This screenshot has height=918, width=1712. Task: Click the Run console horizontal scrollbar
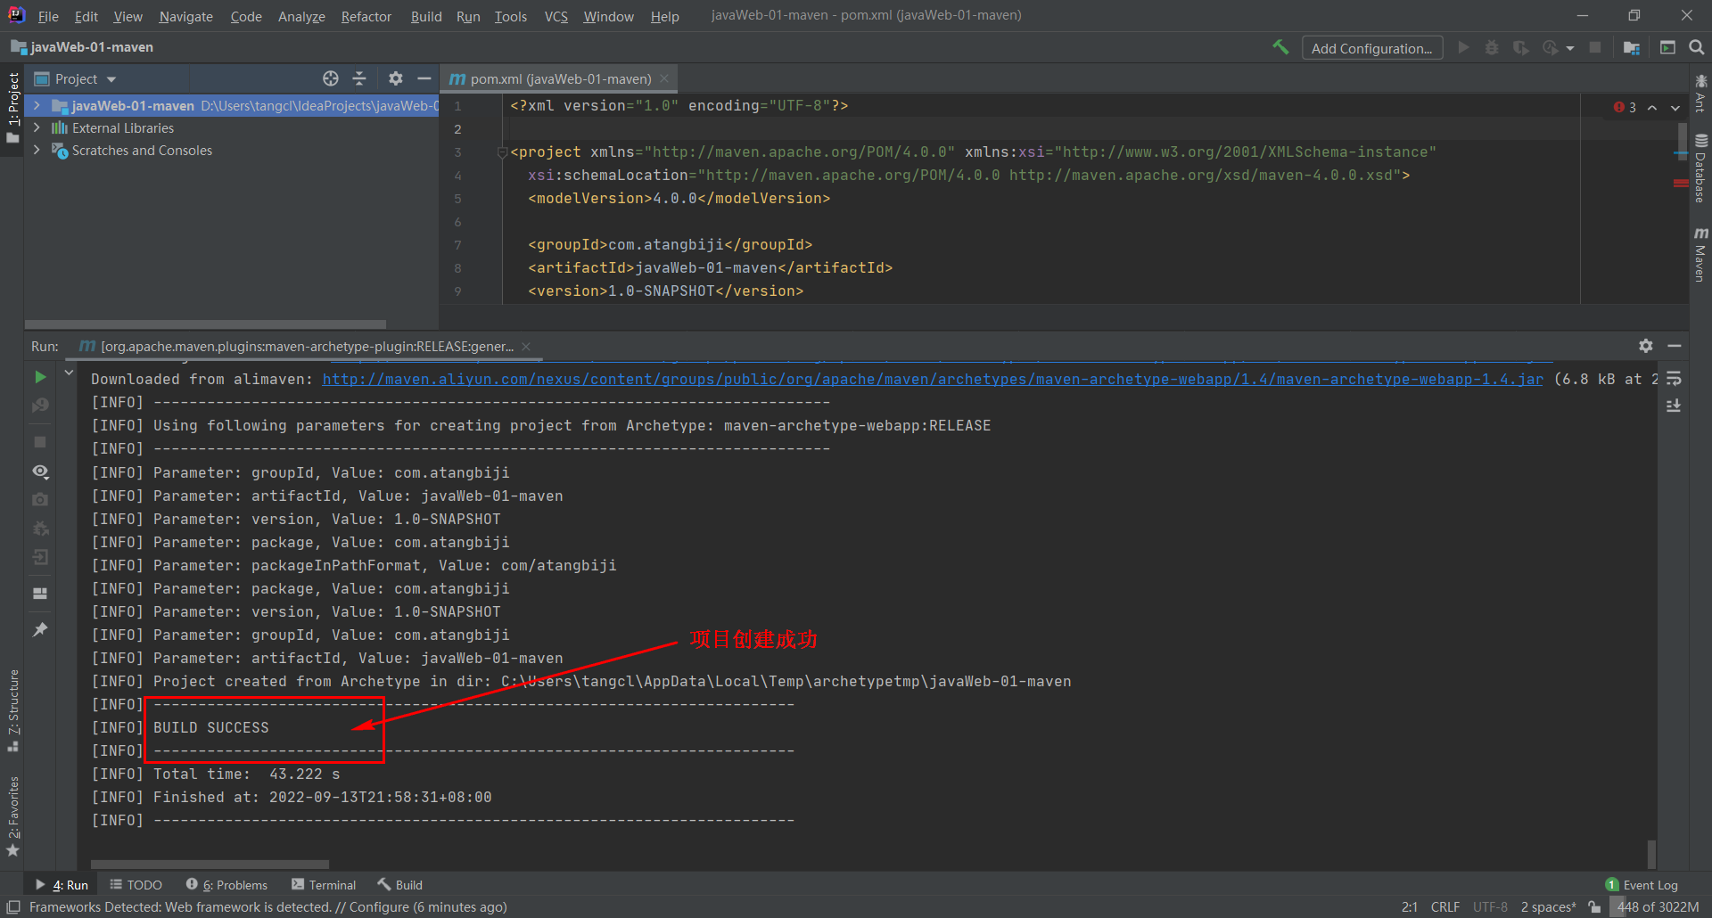[210, 864]
